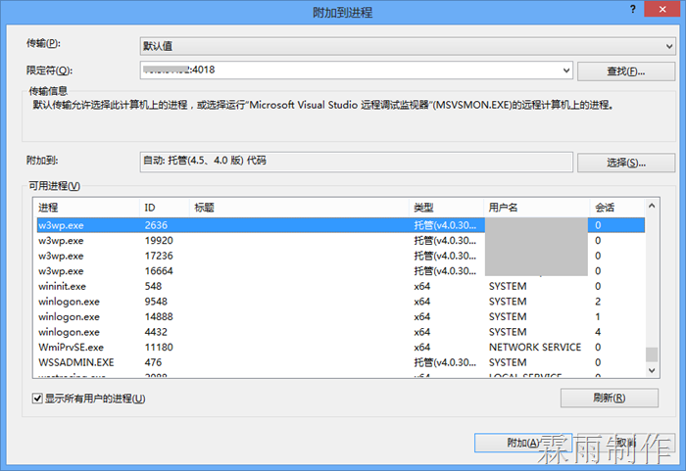
Task: Toggle 显示所有用户的进程 checkbox
Action: 37,399
